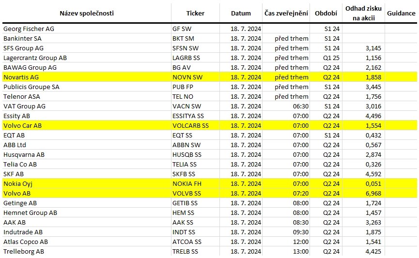Click EPS estimate '4,592' for SKF
Image resolution: width=419 pixels, height=258 pixels.
pos(373,174)
